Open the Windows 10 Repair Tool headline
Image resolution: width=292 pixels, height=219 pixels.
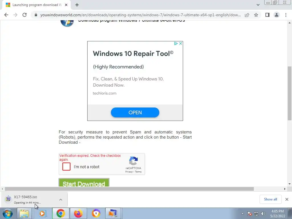(x=133, y=54)
